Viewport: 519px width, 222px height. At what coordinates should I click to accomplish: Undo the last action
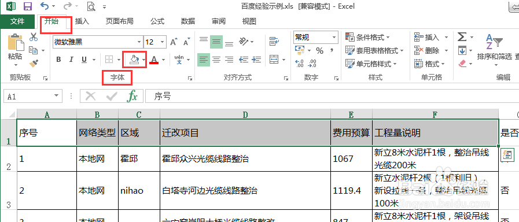45,6
